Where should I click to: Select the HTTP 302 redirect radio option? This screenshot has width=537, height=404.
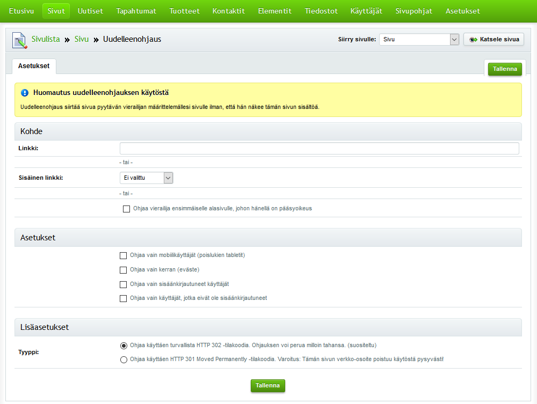pos(124,346)
